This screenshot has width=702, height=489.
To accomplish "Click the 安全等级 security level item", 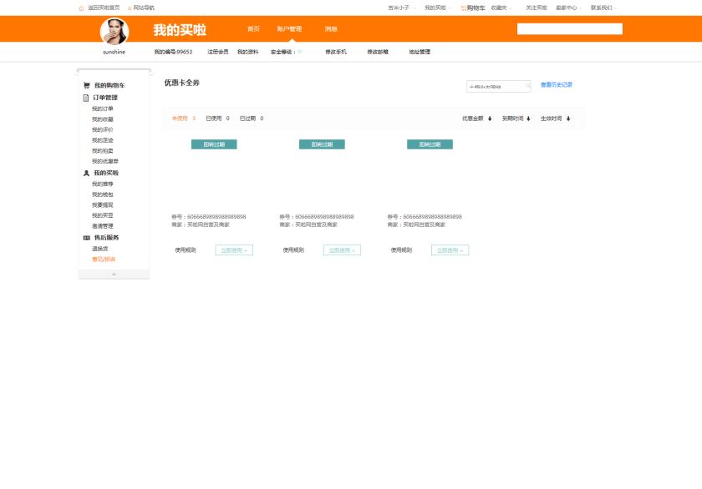I will (x=286, y=52).
